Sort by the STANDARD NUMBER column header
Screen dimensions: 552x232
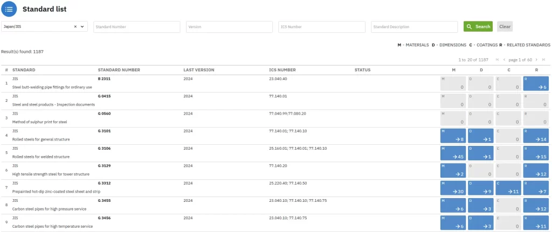[119, 70]
